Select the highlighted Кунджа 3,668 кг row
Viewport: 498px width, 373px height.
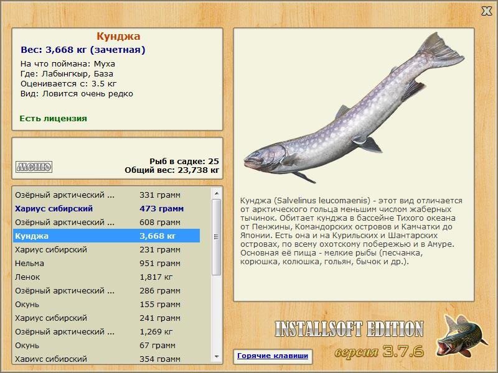tap(106, 236)
